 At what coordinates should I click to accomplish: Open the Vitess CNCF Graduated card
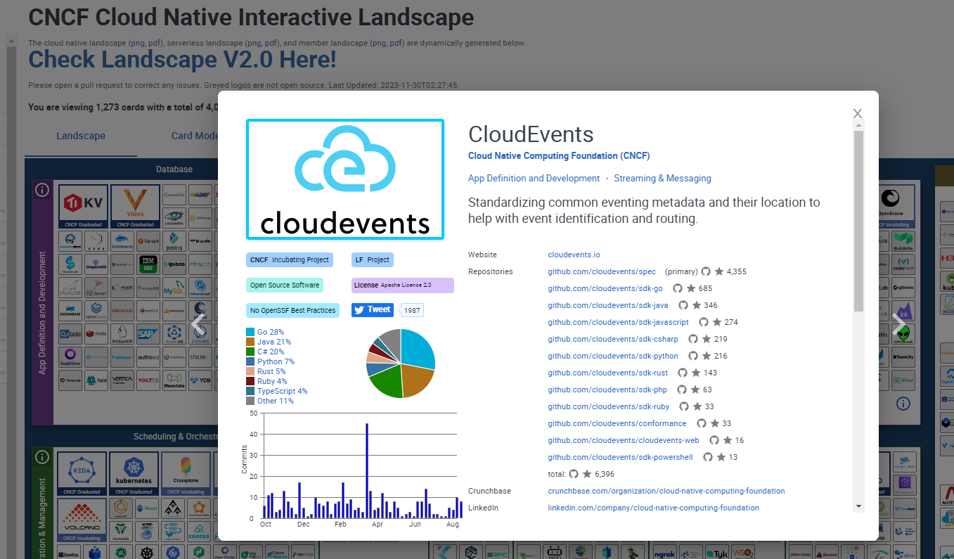tap(134, 206)
